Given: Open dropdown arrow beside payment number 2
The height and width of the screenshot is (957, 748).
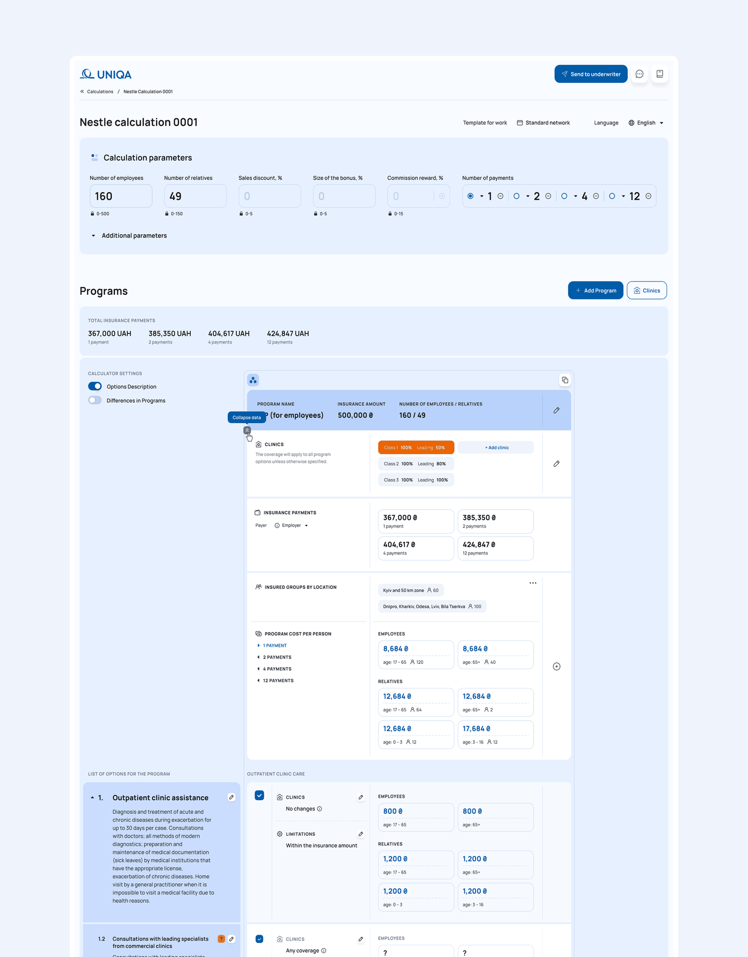Looking at the screenshot, I should coord(527,196).
